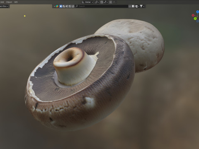Screen dimensions: 199x149
Task: Toggle proportional editing icon
Action: tap(111, 2)
